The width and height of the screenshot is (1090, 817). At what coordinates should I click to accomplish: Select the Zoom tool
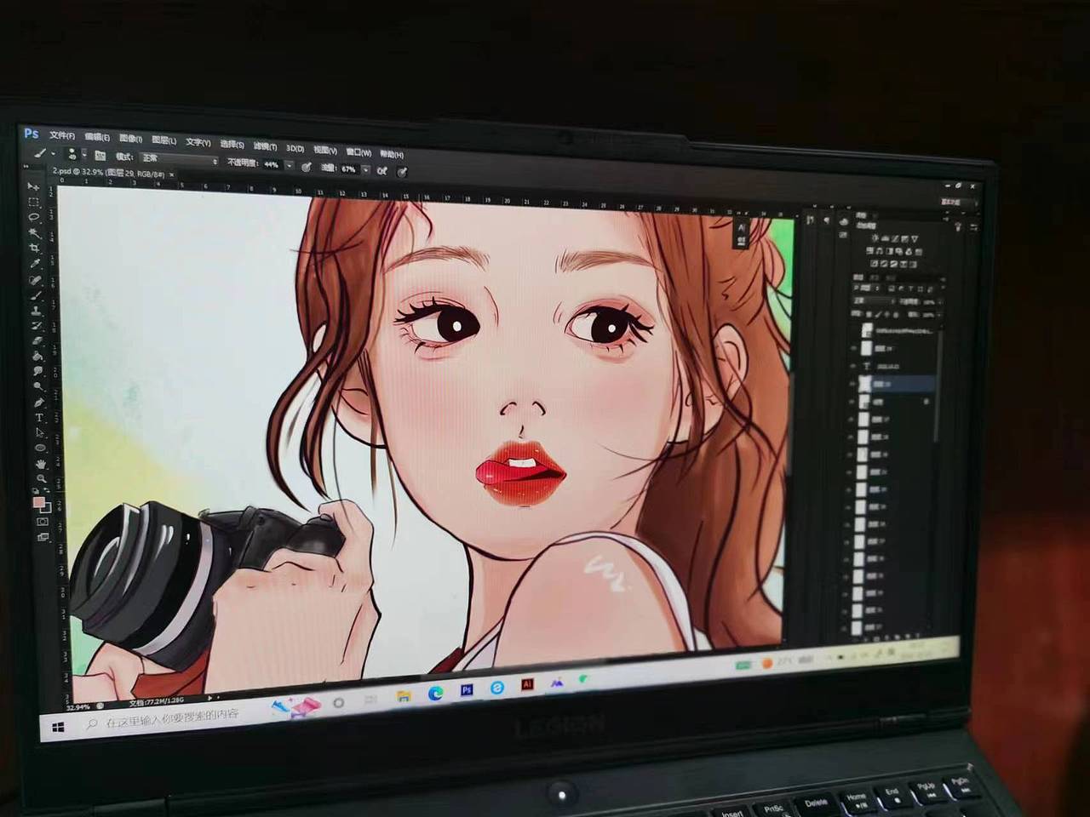point(42,478)
